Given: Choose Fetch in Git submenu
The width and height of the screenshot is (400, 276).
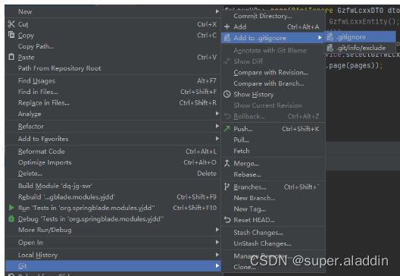Looking at the screenshot, I should (242, 151).
